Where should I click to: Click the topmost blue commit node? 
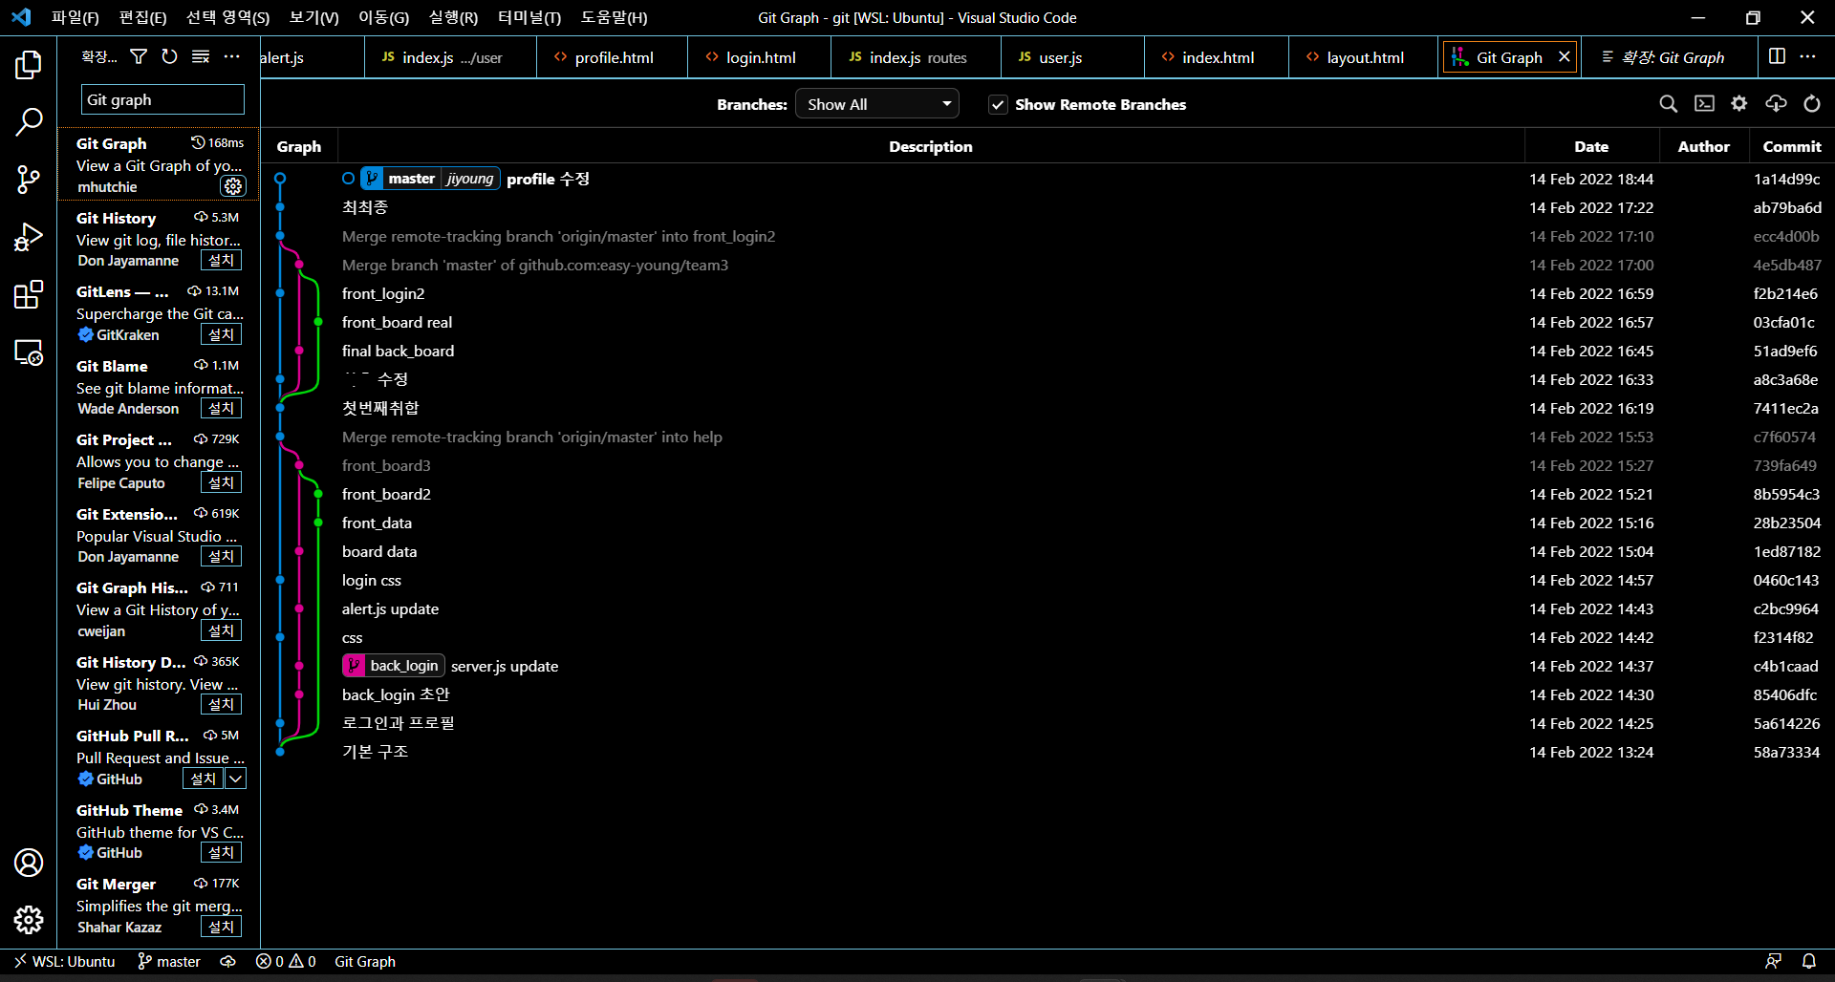(x=280, y=179)
